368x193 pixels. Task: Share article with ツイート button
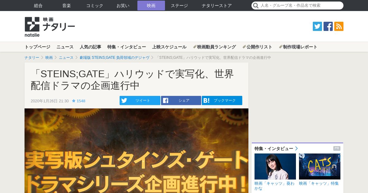click(x=140, y=100)
